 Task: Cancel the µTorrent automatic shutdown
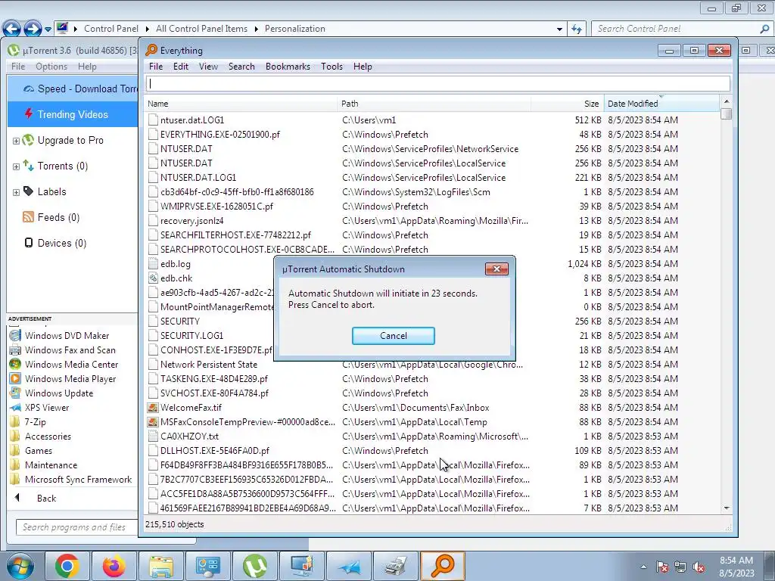[x=394, y=336]
